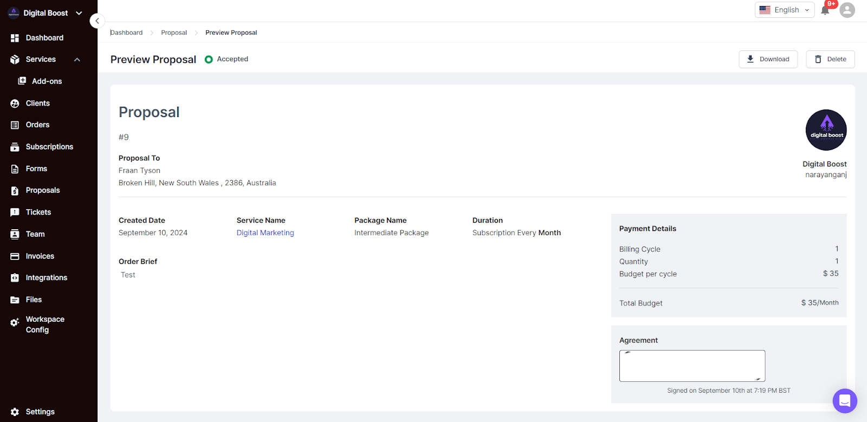The width and height of the screenshot is (867, 422).
Task: Click the Tickets icon
Action: tap(15, 212)
